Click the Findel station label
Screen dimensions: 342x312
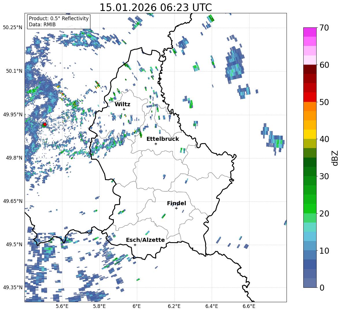176,203
